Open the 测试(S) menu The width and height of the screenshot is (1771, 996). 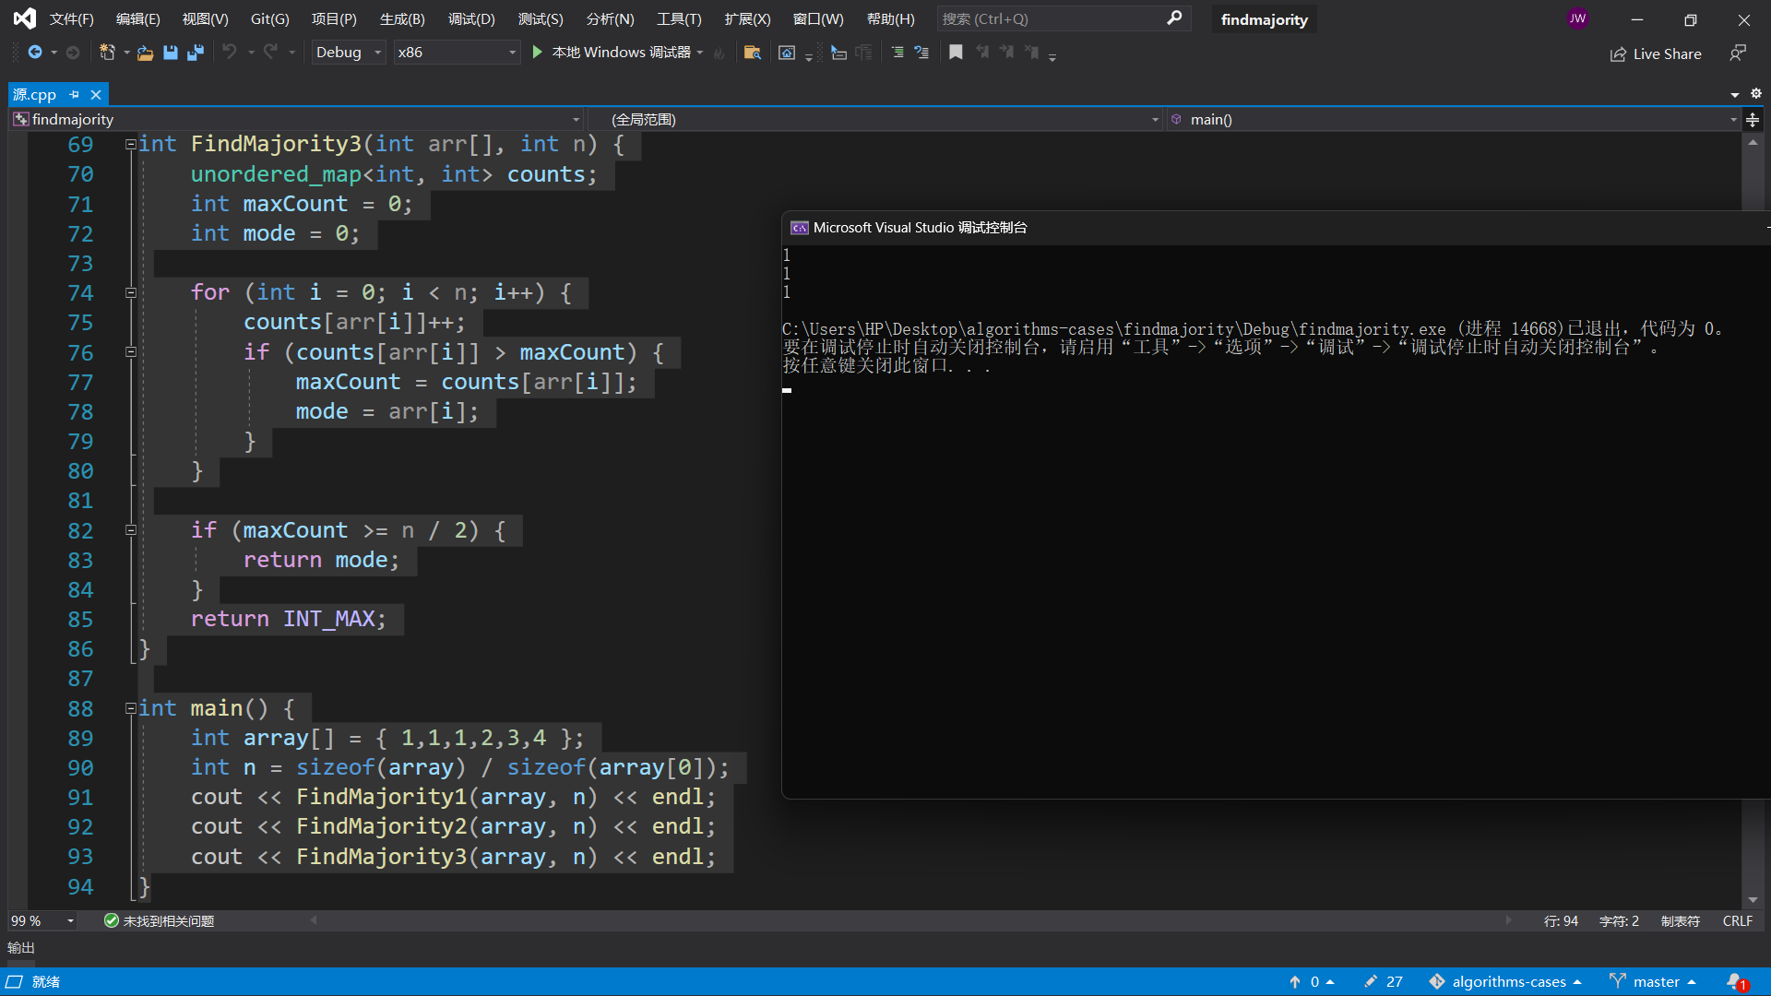click(x=541, y=18)
